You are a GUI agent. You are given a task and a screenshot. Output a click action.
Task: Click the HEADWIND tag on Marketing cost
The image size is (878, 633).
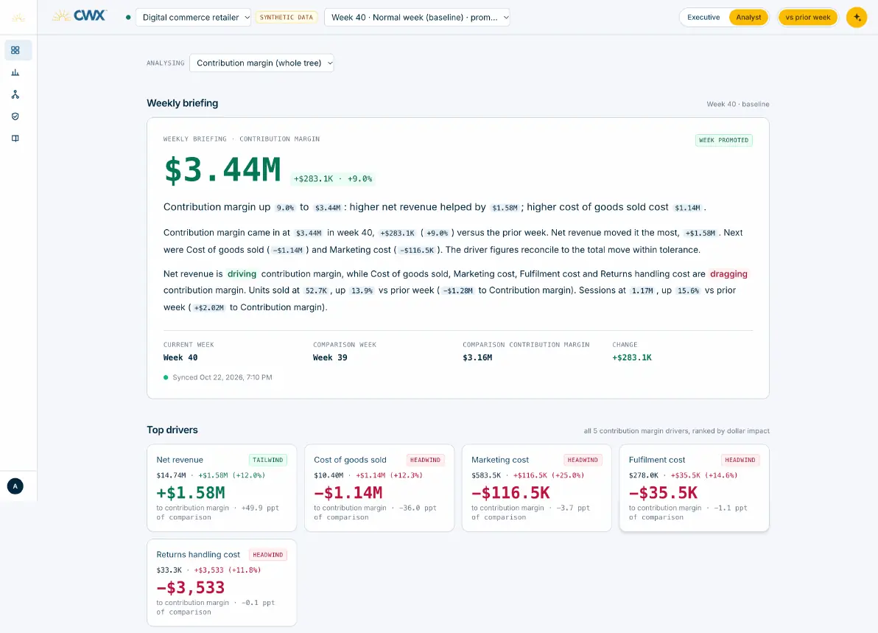[x=583, y=460]
